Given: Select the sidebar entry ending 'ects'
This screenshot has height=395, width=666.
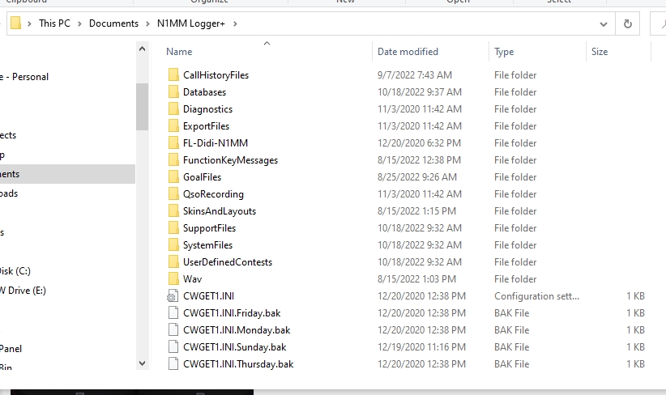Looking at the screenshot, I should (x=8, y=135).
